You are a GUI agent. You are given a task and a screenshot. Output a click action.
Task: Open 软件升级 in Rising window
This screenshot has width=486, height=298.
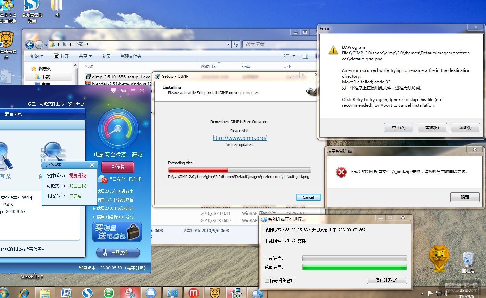click(76, 104)
